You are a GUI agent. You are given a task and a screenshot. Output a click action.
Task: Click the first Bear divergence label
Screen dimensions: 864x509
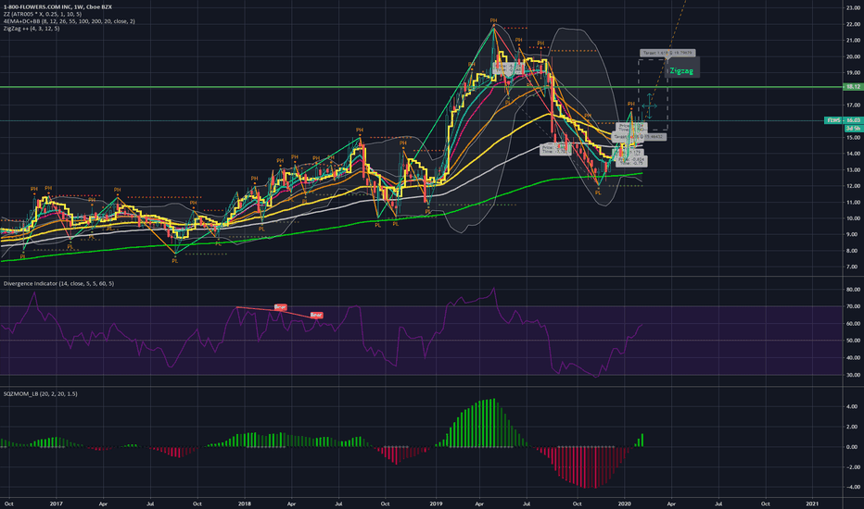coord(281,307)
